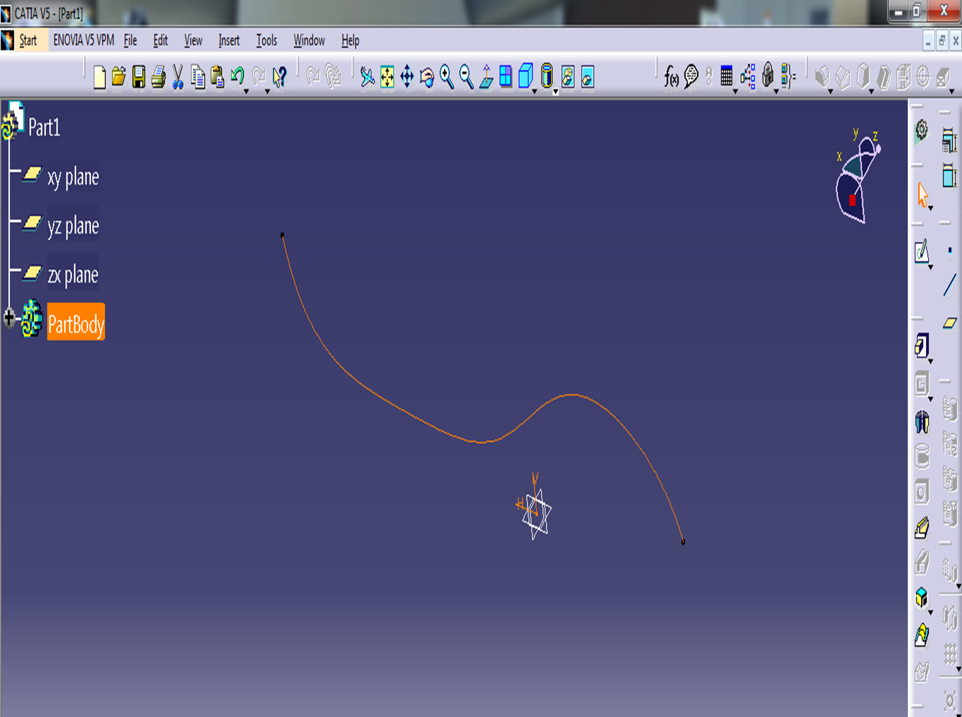This screenshot has height=717, width=962.
Task: Select the Zoom In magnifier icon
Action: (446, 77)
